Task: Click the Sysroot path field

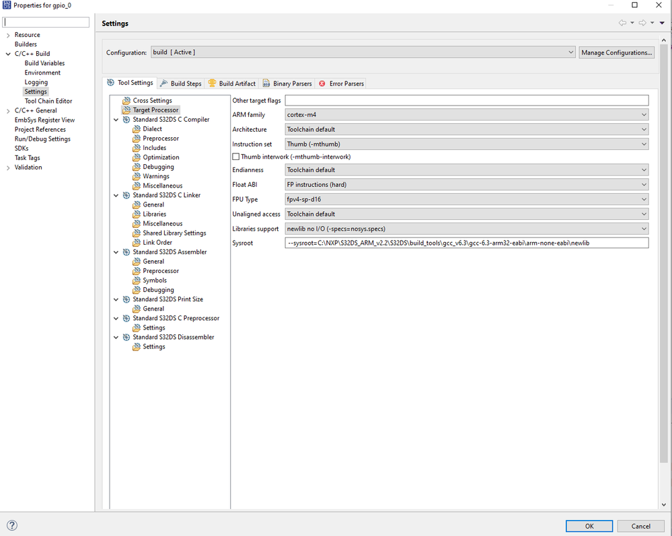Action: [466, 243]
